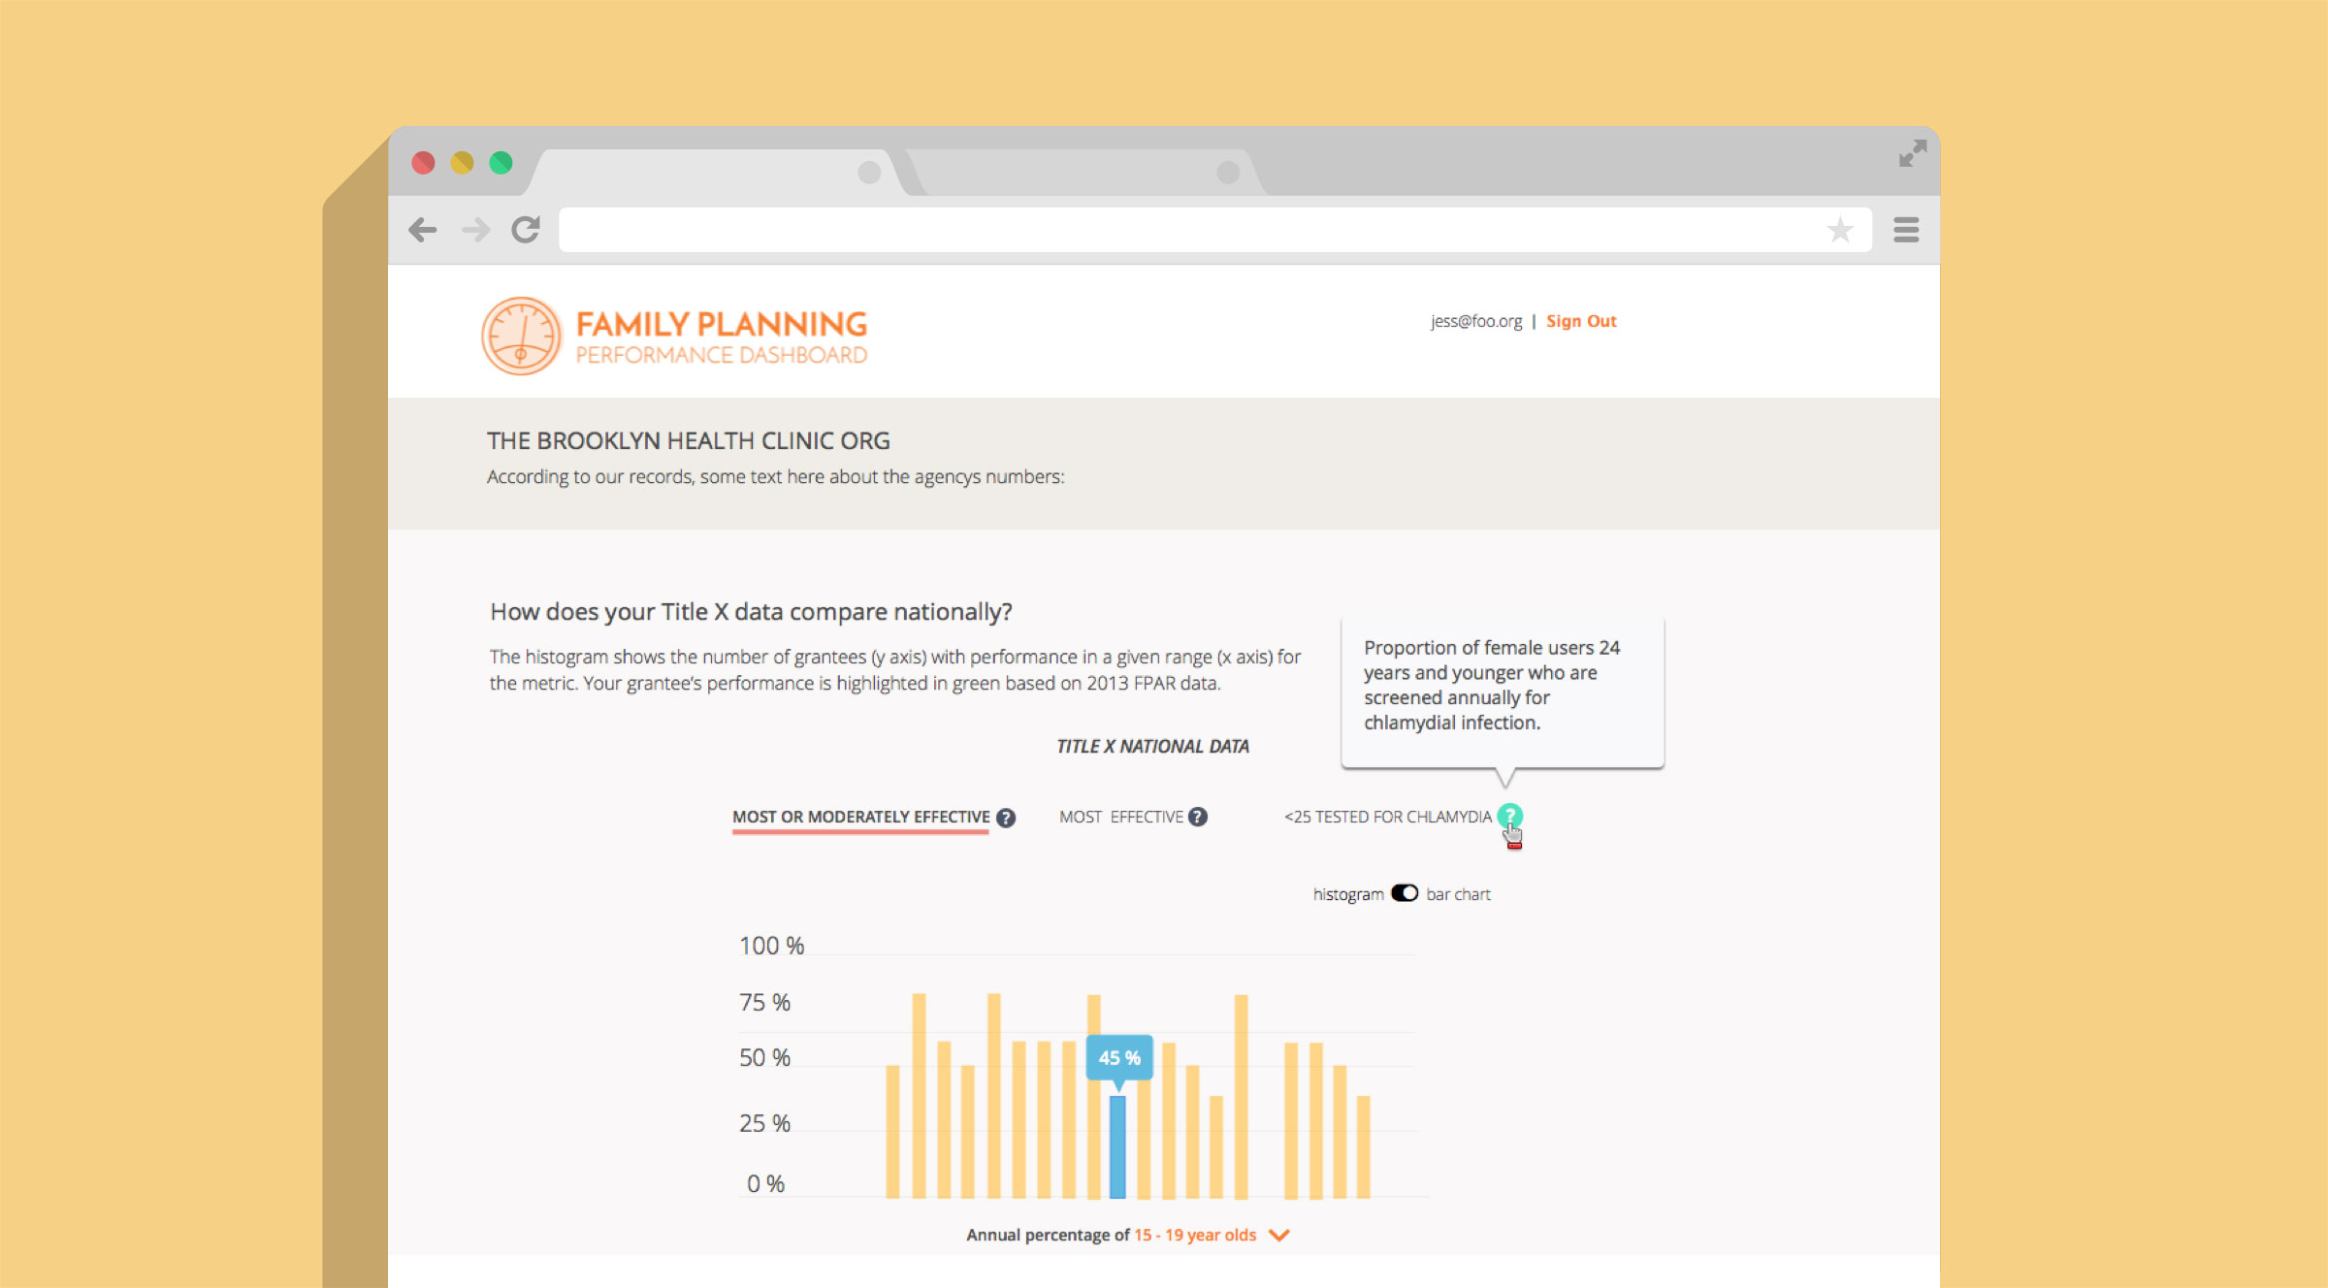The height and width of the screenshot is (1288, 2328).
Task: Switch the chart toggle to bar chart
Action: (x=1406, y=894)
